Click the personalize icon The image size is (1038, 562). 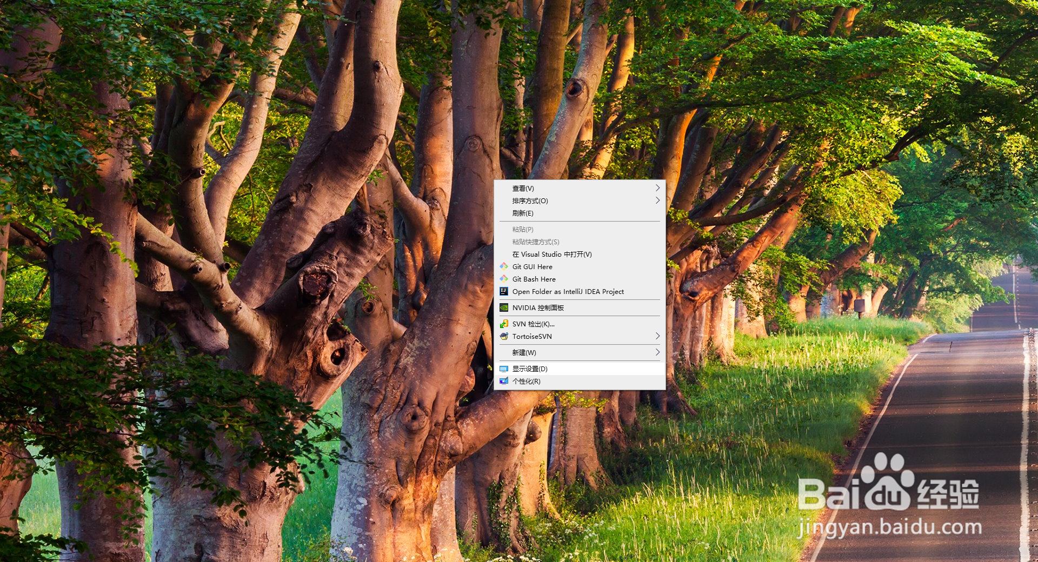tap(504, 381)
